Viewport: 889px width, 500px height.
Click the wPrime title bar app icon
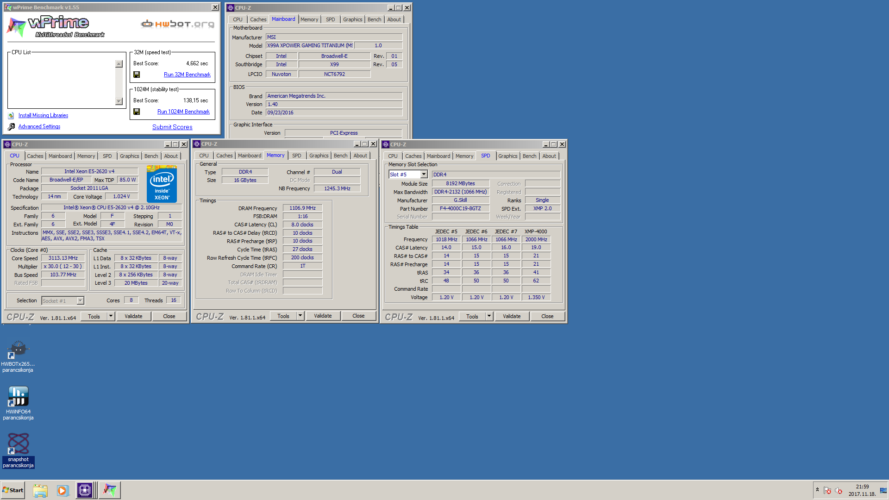pos(8,7)
